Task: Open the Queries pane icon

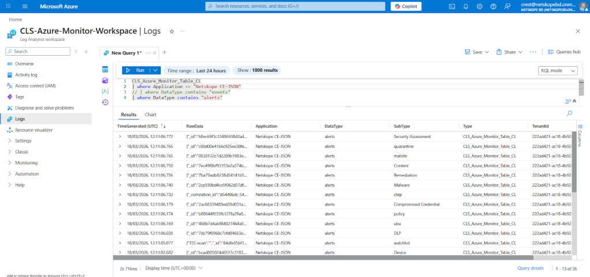Action: (x=105, y=80)
